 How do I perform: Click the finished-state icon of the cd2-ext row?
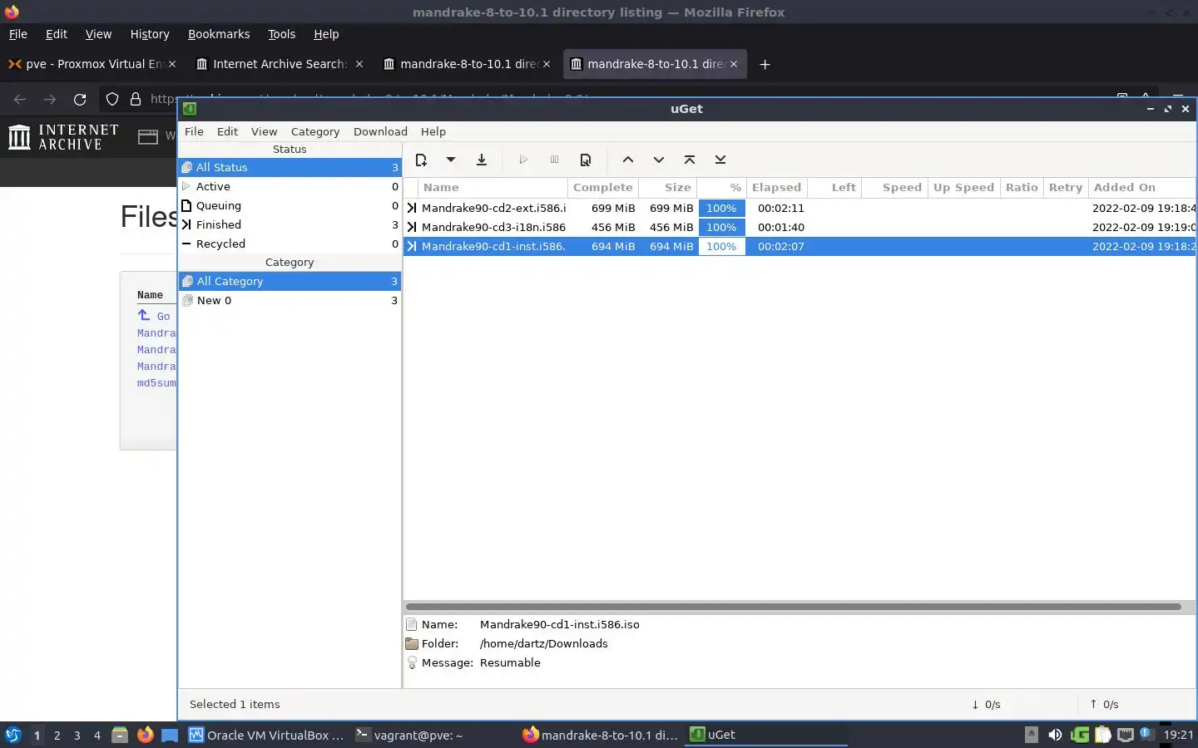tap(411, 208)
